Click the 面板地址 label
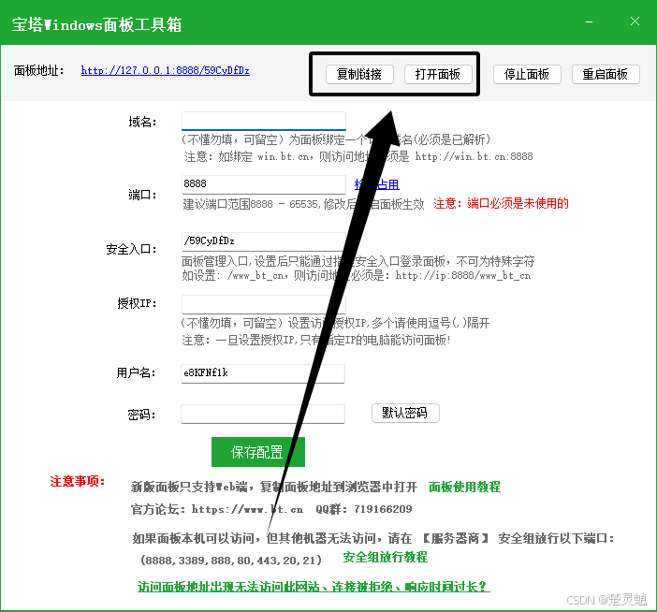The image size is (657, 612). 38,70
